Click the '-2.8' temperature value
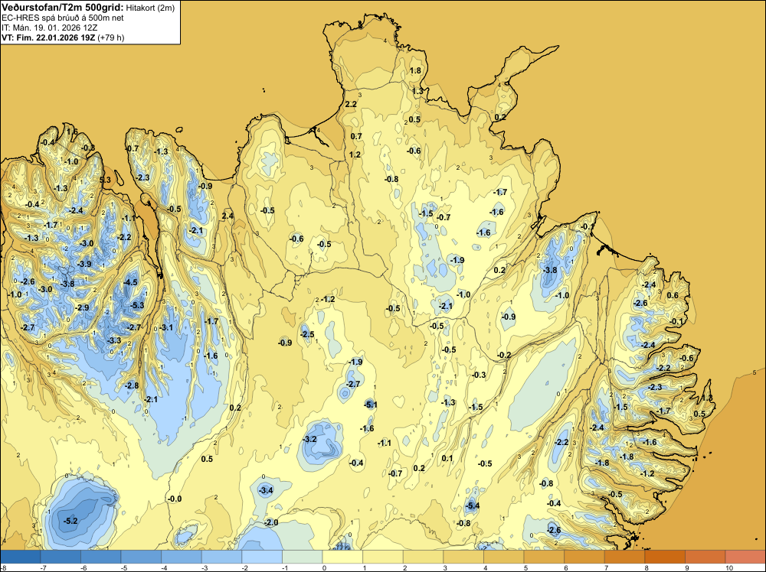This screenshot has width=766, height=572. click(x=132, y=385)
